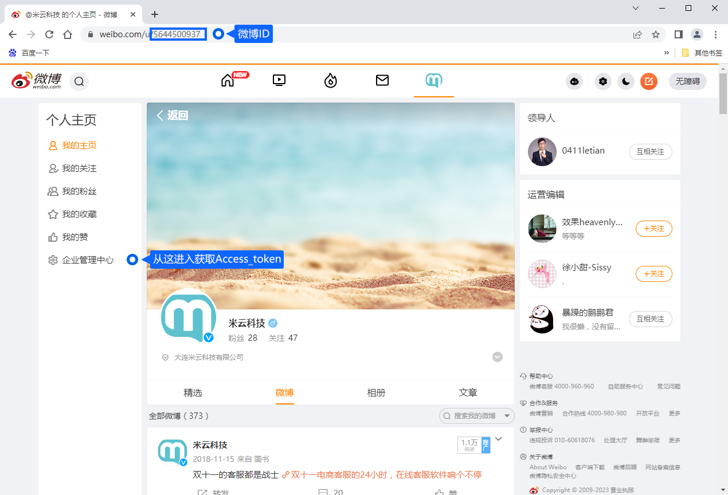Follow 效果heavenly with the +关注 button
728x495 pixels.
click(654, 229)
